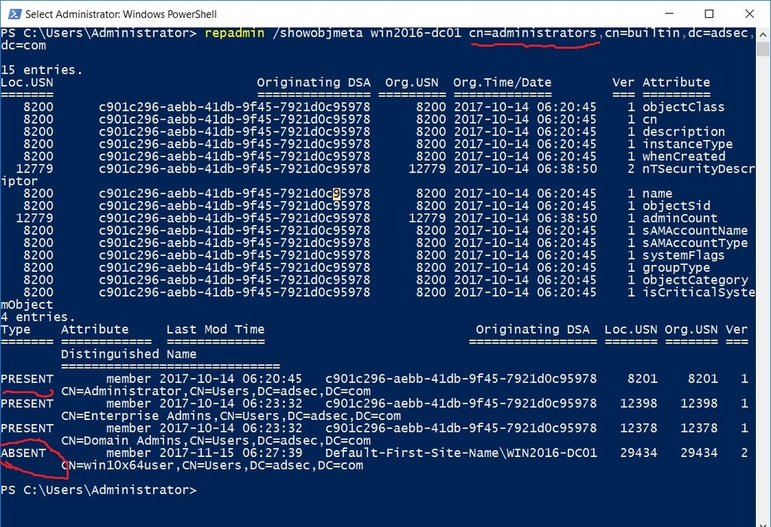771x527 pixels.
Task: Click the '4 entries.' line
Action: coord(38,317)
